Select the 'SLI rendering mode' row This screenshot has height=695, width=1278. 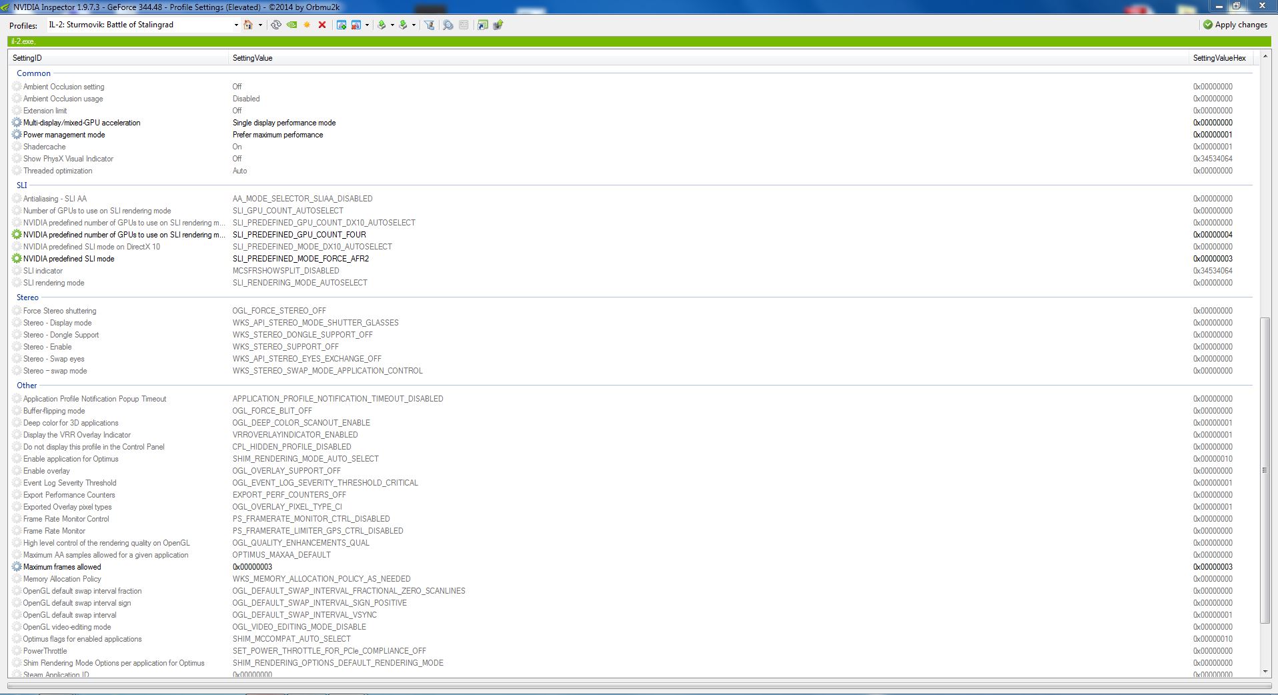point(632,283)
